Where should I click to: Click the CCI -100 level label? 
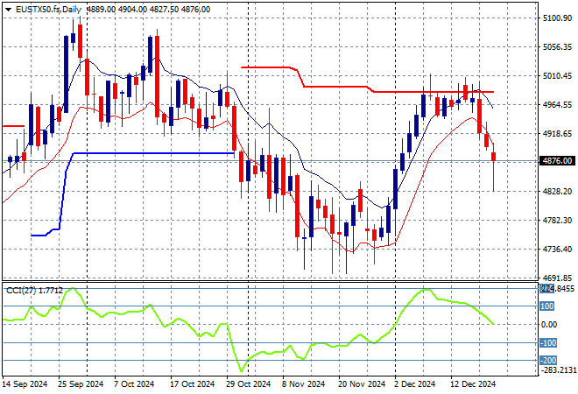pos(548,342)
